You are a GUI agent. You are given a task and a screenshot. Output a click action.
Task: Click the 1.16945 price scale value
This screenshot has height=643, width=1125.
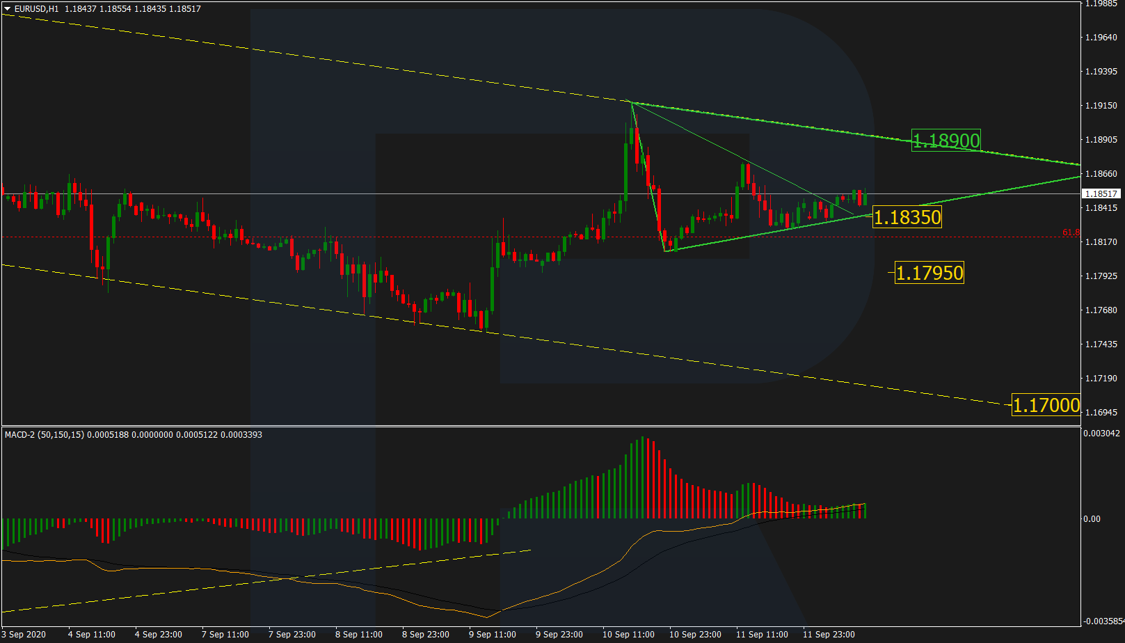tap(1101, 413)
